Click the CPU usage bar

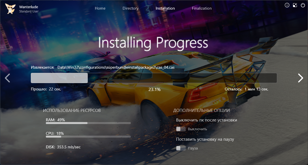pos(88,137)
